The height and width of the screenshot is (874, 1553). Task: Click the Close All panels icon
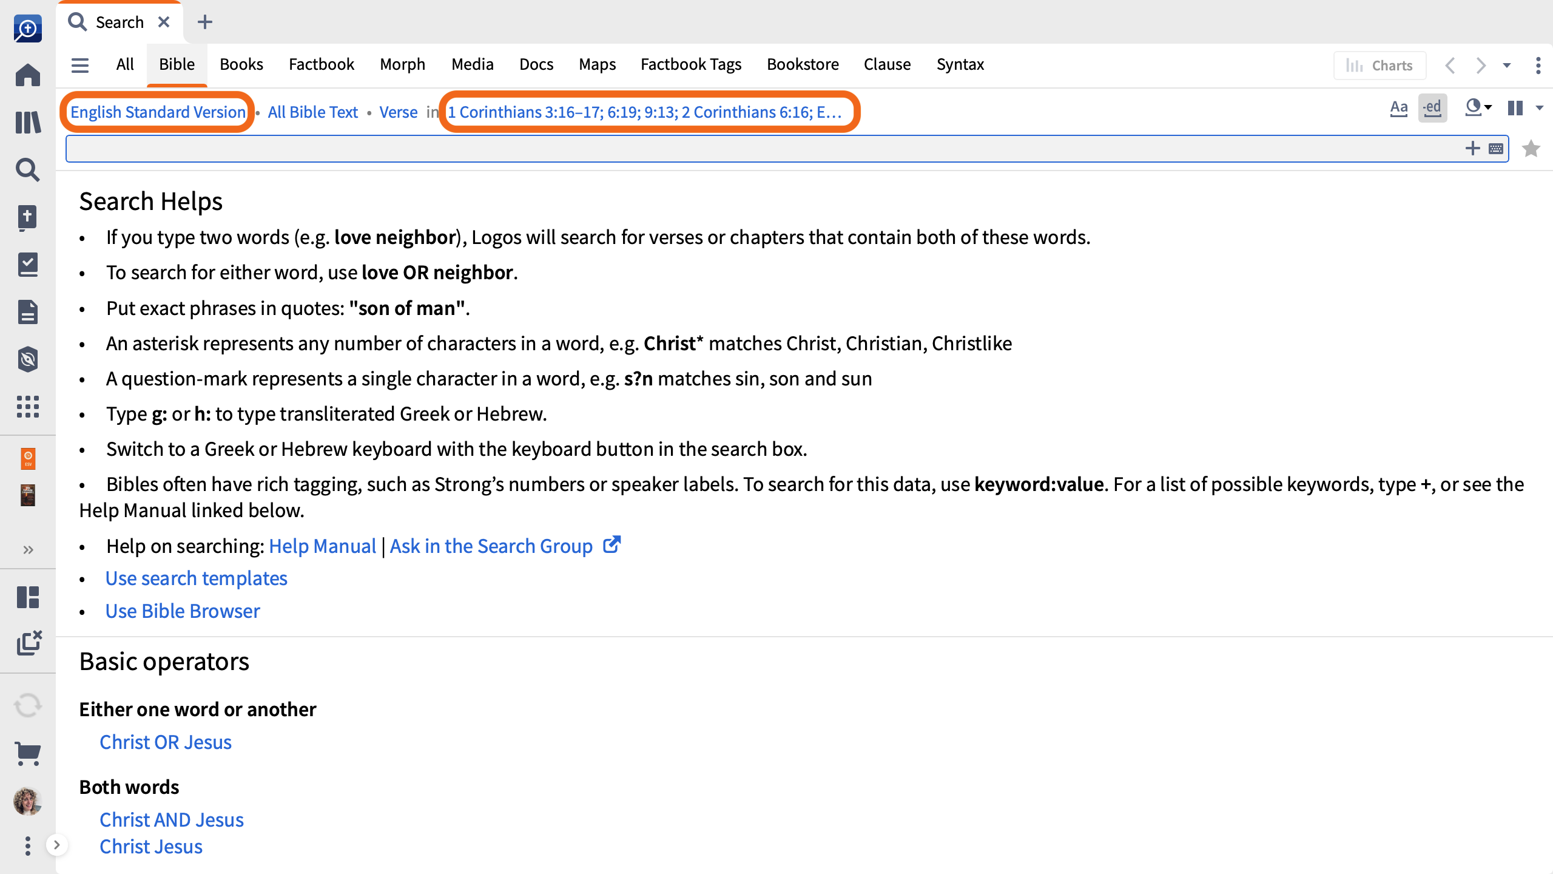click(x=29, y=643)
